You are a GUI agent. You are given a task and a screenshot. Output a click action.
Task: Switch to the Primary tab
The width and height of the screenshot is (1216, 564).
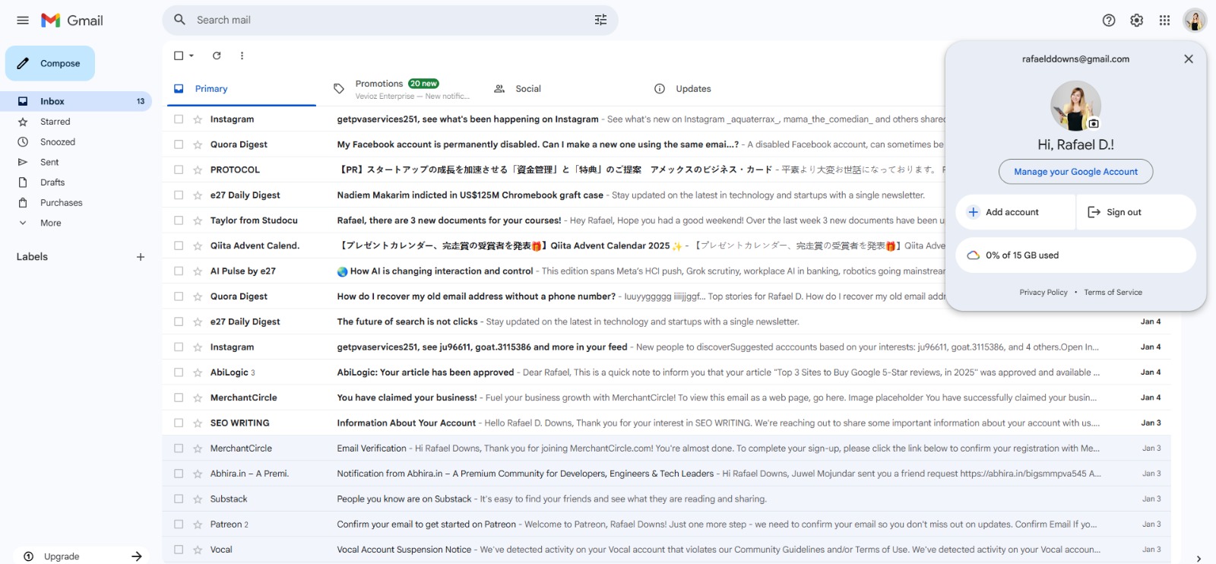pos(241,89)
